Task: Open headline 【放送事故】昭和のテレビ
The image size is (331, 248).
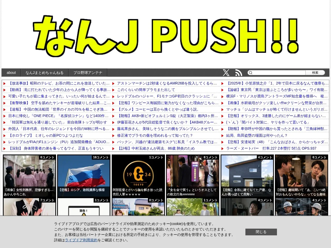Action: pyautogui.click(x=59, y=83)
